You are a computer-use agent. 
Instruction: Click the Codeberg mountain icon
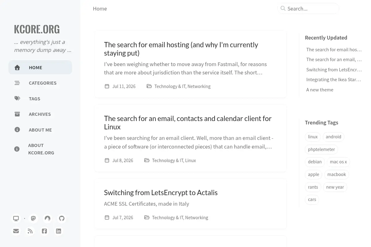(47, 219)
